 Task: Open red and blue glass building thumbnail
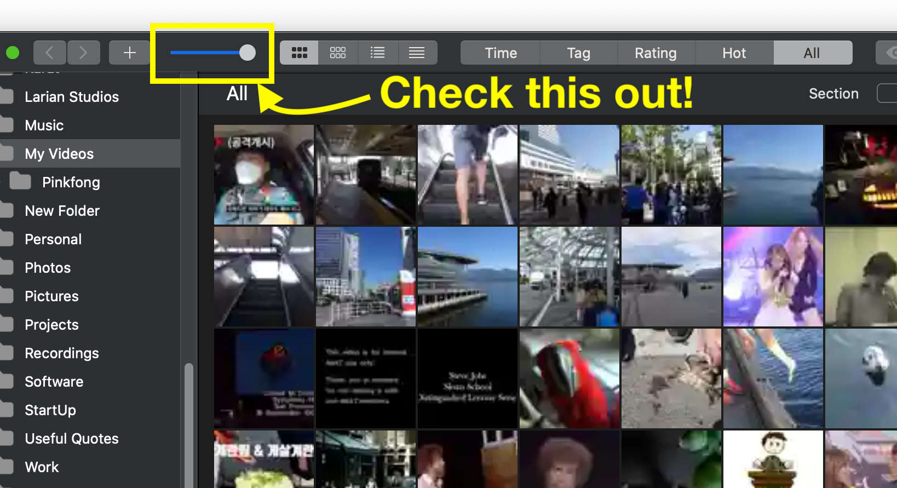[x=366, y=277]
